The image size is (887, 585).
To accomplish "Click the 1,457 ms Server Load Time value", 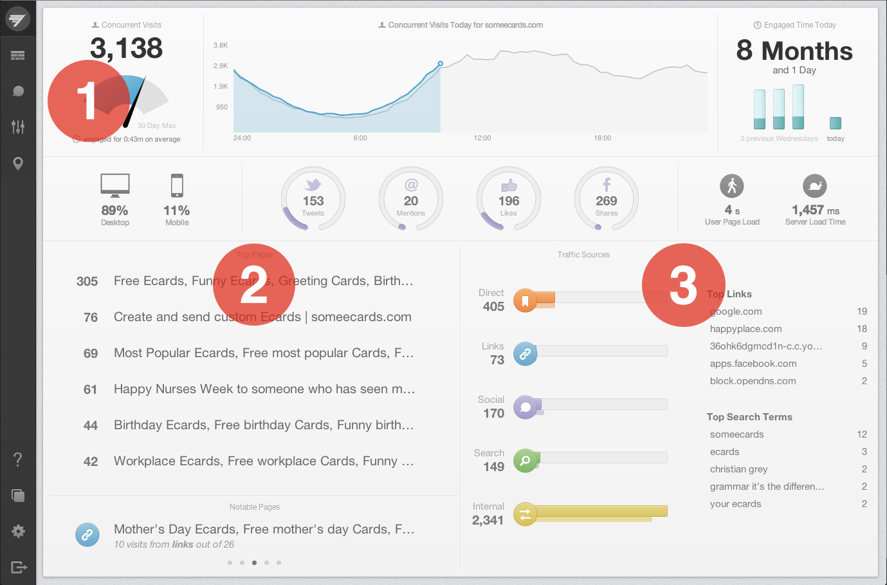I will 816,210.
